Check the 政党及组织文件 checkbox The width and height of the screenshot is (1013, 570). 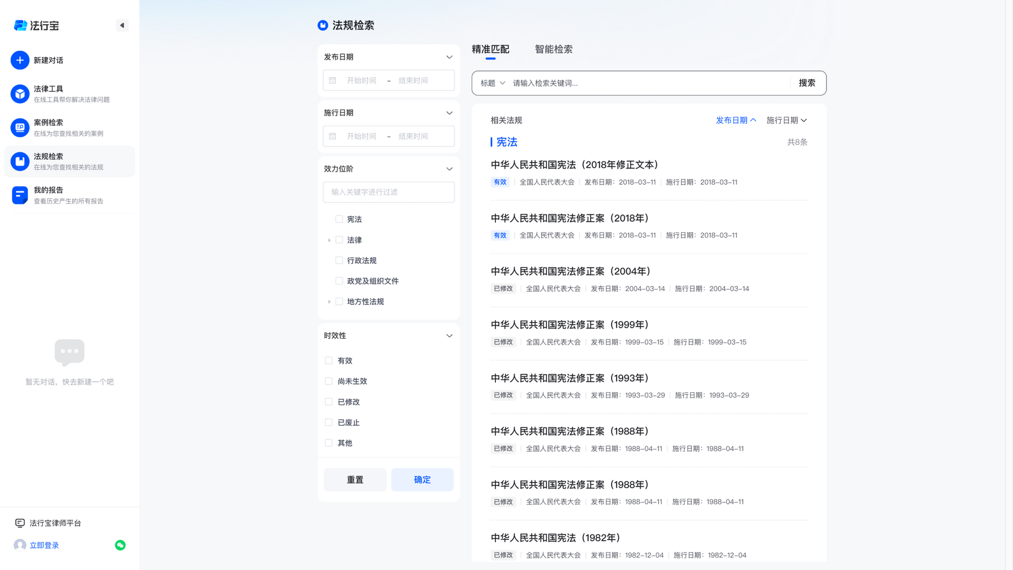point(339,281)
